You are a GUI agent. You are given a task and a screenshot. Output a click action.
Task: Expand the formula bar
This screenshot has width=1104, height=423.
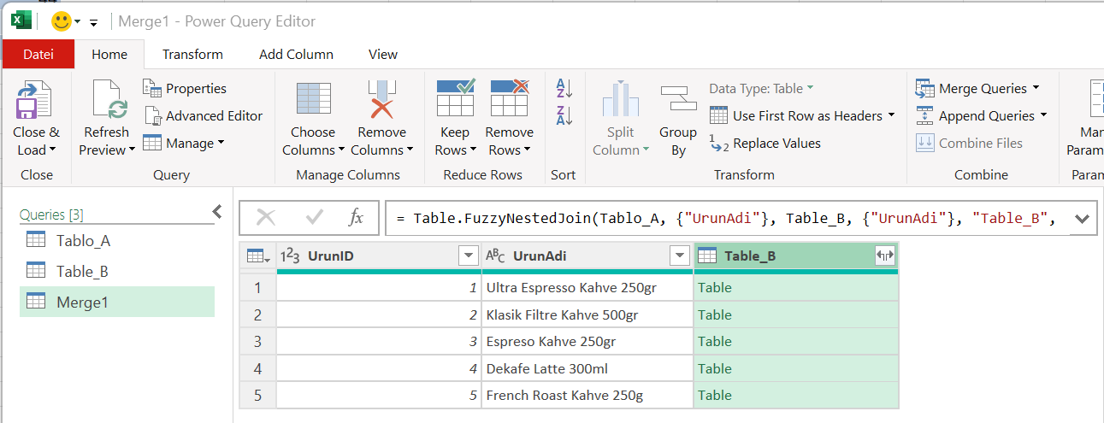pyautogui.click(x=1081, y=219)
